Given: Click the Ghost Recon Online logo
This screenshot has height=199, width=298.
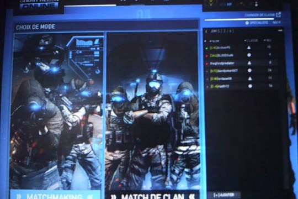Looking at the screenshot, I should pyautogui.click(x=39, y=4).
